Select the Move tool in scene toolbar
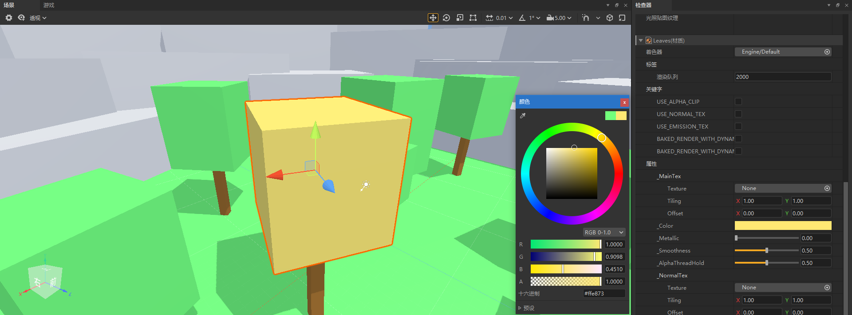852x315 pixels. (433, 18)
